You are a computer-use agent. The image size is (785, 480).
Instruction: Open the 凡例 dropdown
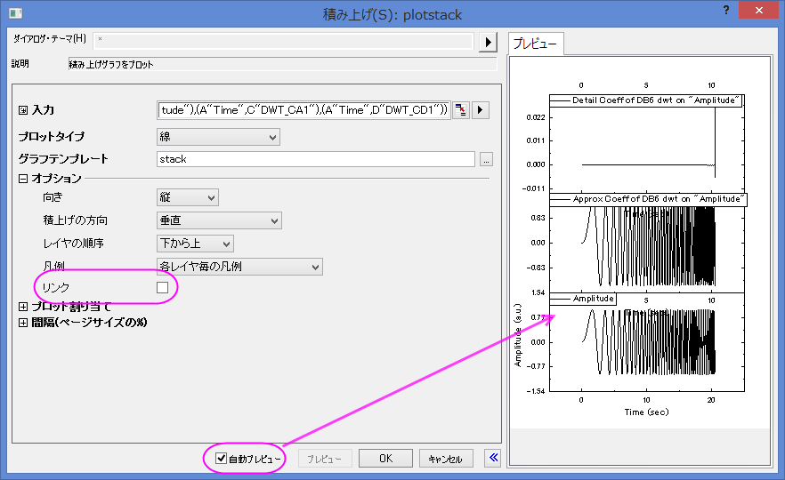pos(239,267)
